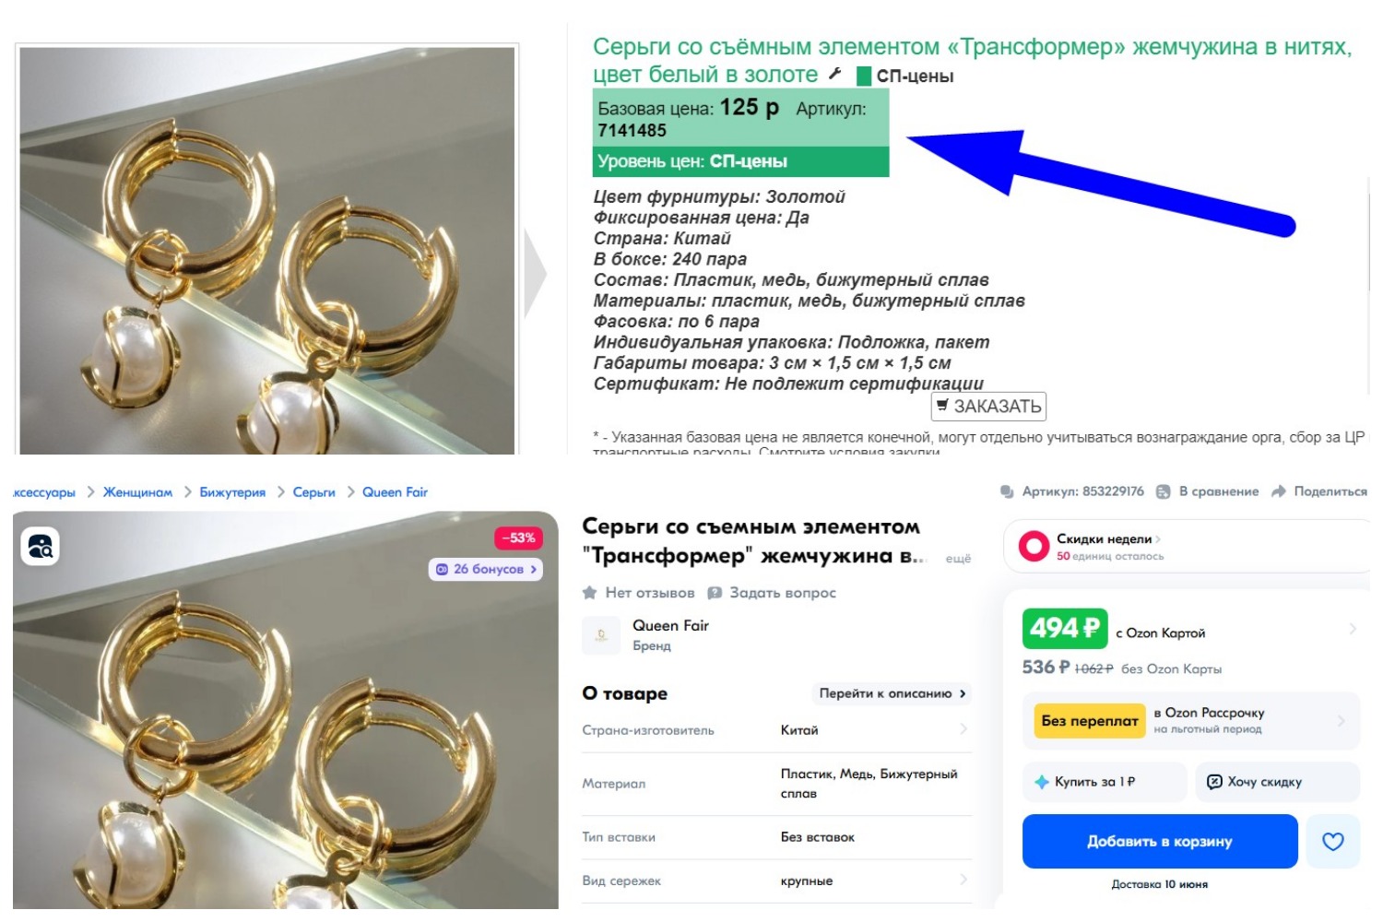Screen dimensions: 1383x922
Task: Open Перейти к описанию link
Action: pos(892,693)
